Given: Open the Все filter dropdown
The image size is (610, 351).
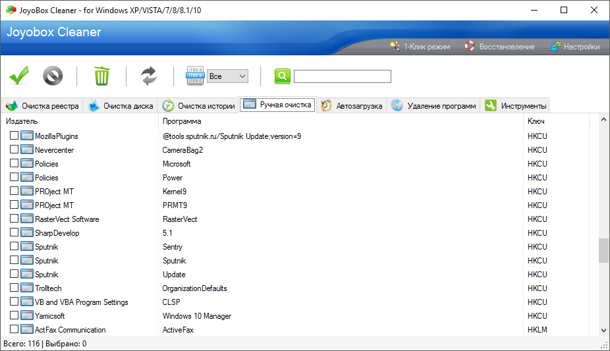Looking at the screenshot, I should pos(227,76).
